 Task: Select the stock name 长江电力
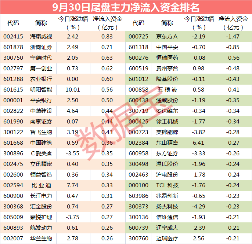[41, 196]
